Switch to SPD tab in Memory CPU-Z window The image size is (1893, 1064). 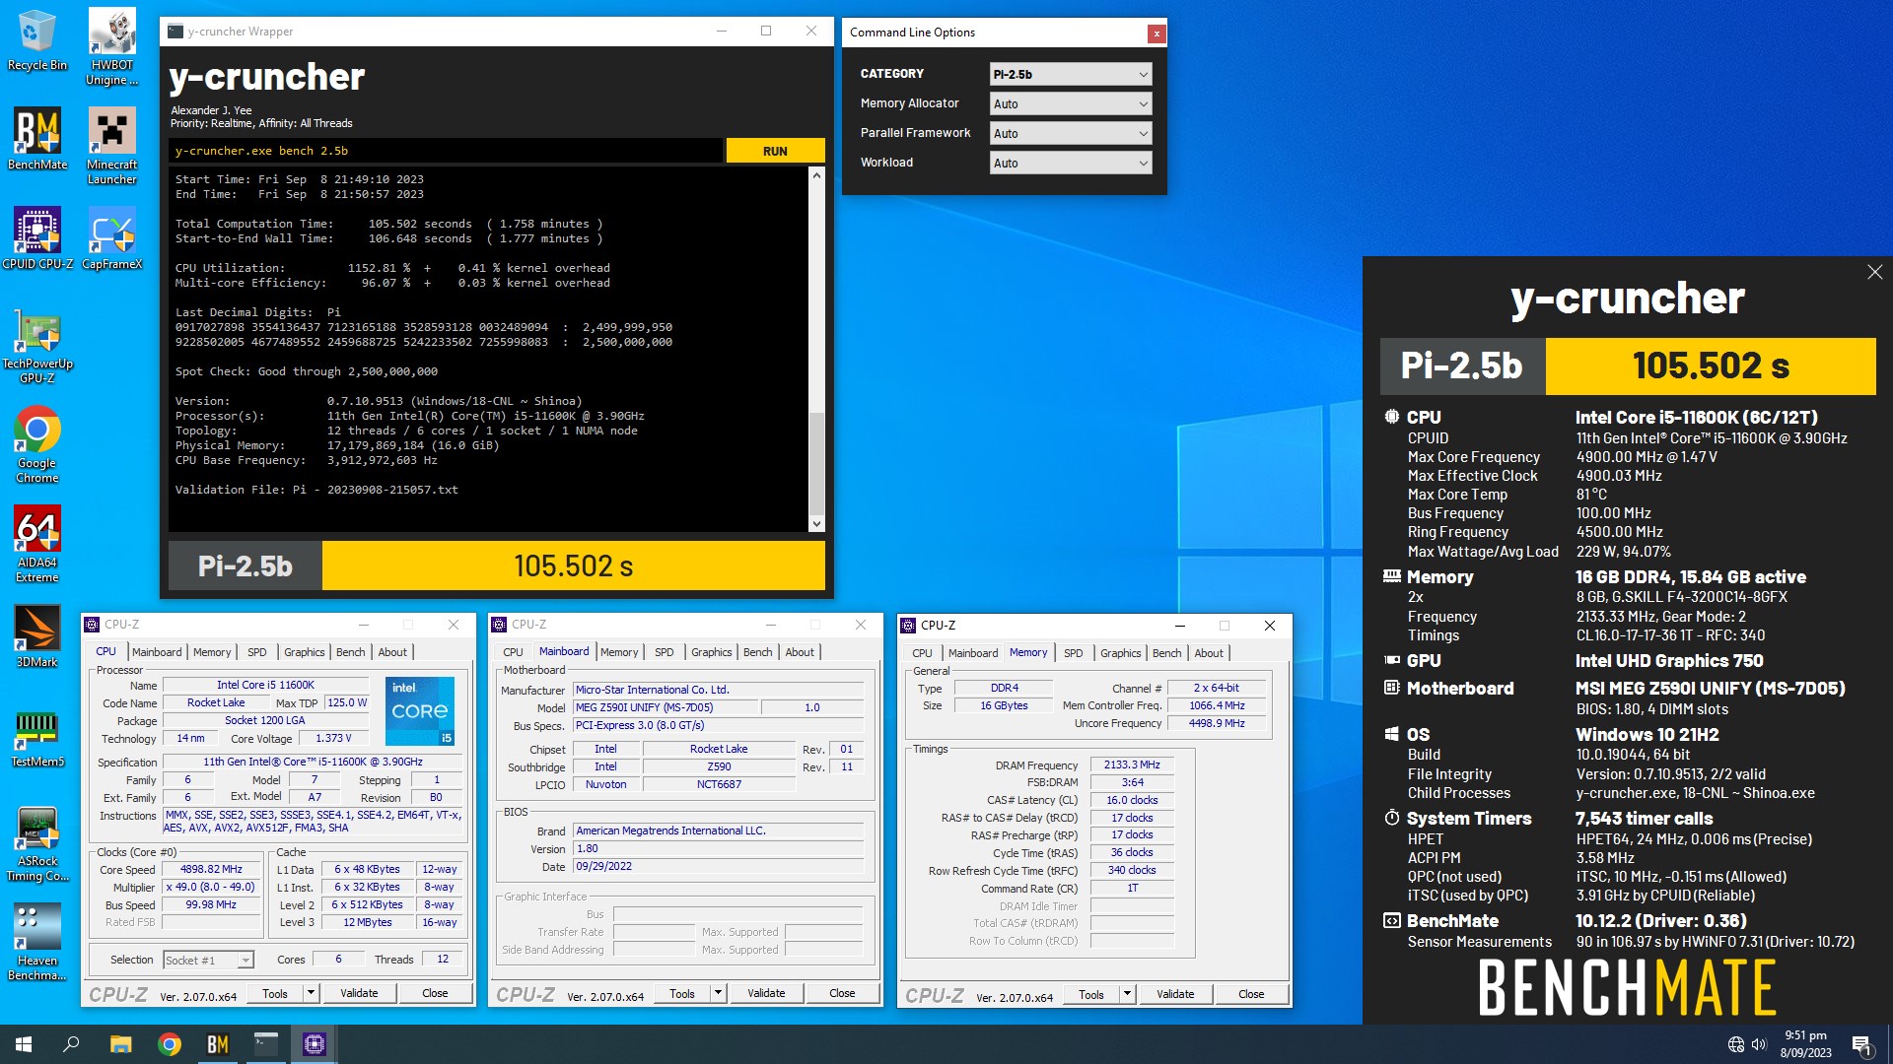[1073, 653]
